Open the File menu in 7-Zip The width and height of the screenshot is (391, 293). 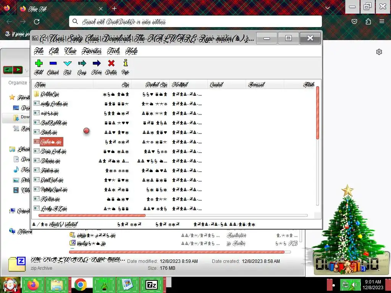tap(39, 51)
